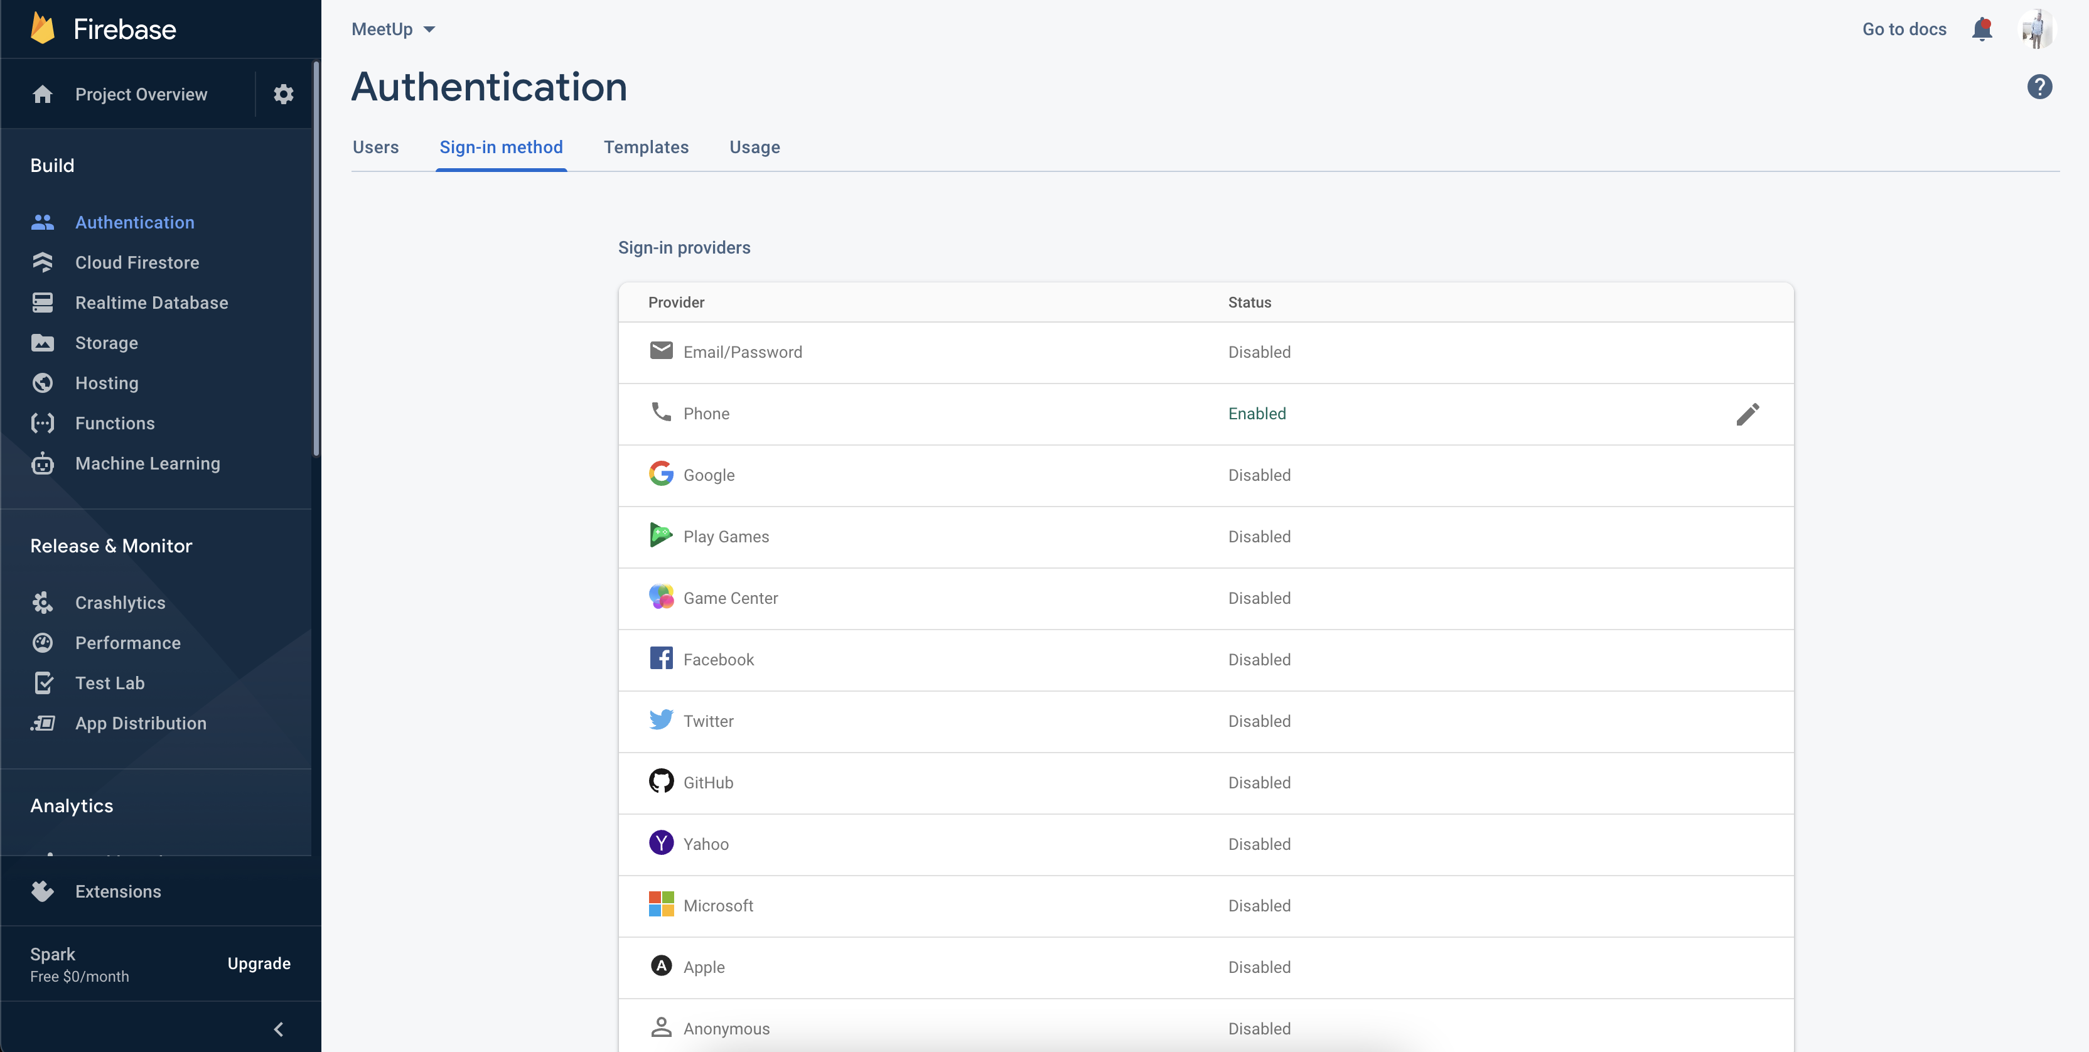Open the help question mark icon
This screenshot has height=1052, width=2089.
point(2039,87)
